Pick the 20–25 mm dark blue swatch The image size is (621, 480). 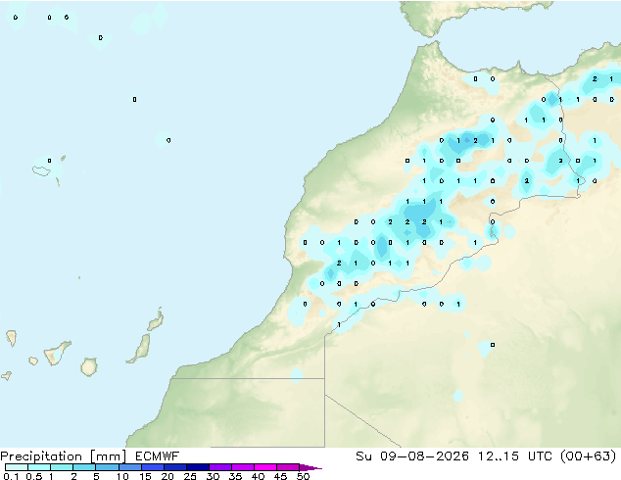pyautogui.click(x=174, y=467)
